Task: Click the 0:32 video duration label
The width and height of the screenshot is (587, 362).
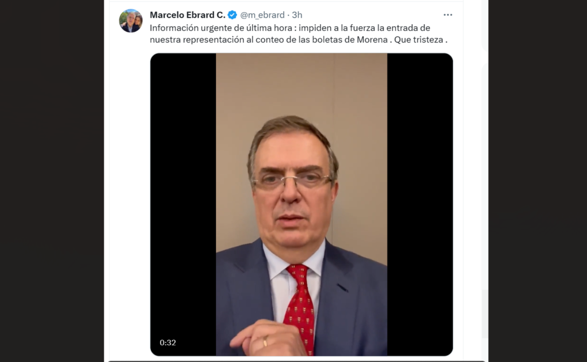Action: [168, 342]
